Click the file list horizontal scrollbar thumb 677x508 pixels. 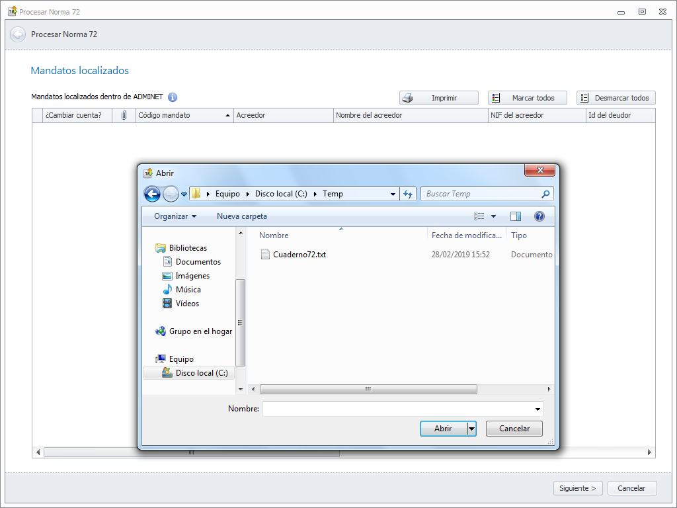coord(368,389)
